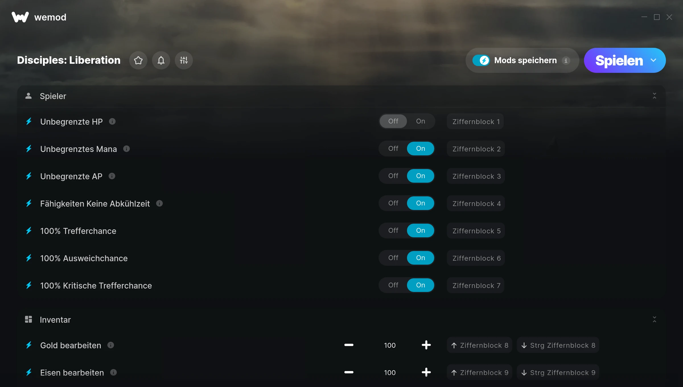Turn on Unbegrenzte HP
The image size is (683, 387).
(x=421, y=121)
